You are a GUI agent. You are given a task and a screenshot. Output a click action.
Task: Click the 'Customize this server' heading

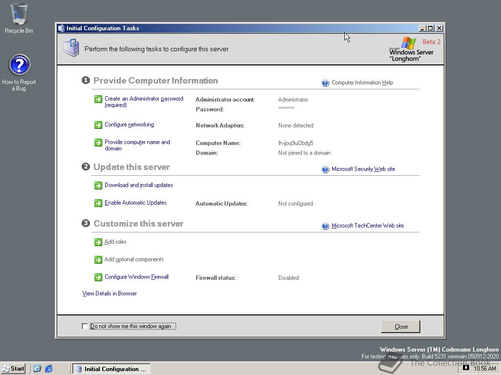[x=138, y=224]
